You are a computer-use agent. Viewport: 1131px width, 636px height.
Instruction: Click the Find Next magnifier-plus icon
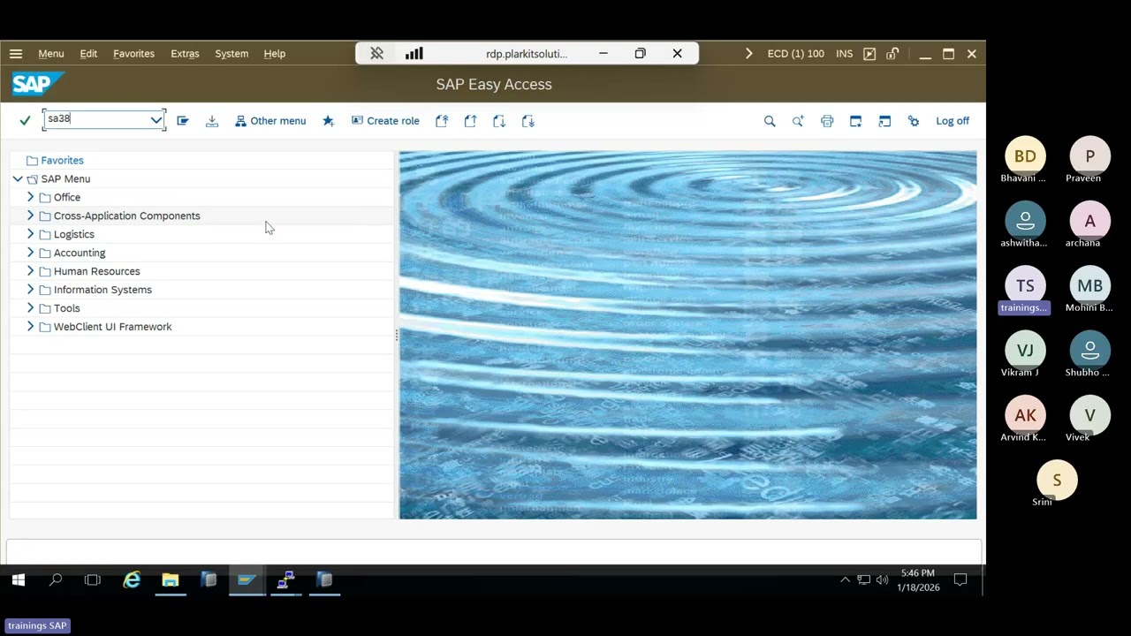(798, 121)
